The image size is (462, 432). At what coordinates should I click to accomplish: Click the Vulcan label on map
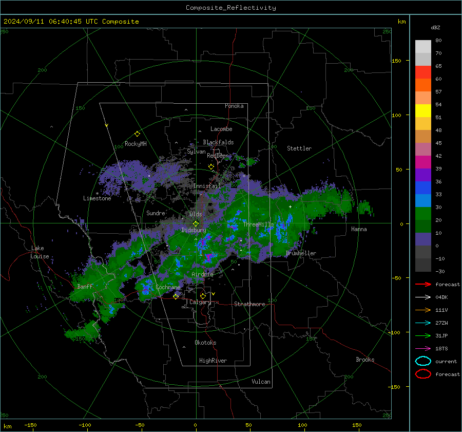(261, 382)
